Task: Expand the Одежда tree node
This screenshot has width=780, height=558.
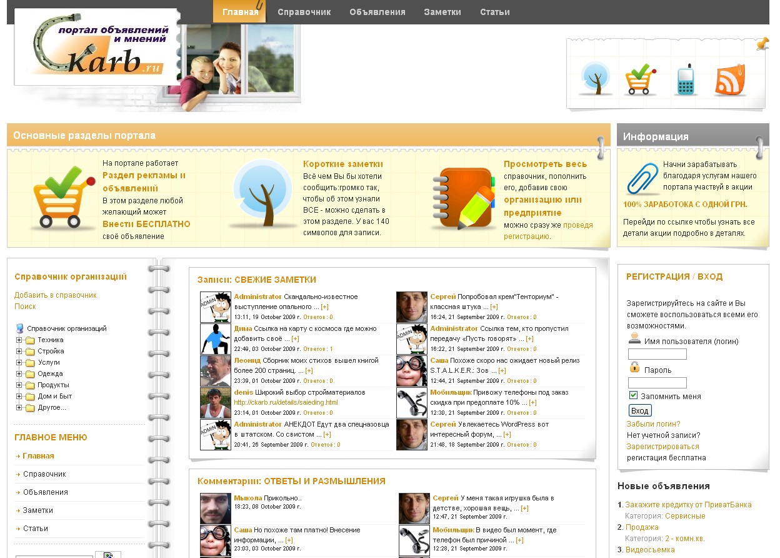Action: click(x=19, y=374)
